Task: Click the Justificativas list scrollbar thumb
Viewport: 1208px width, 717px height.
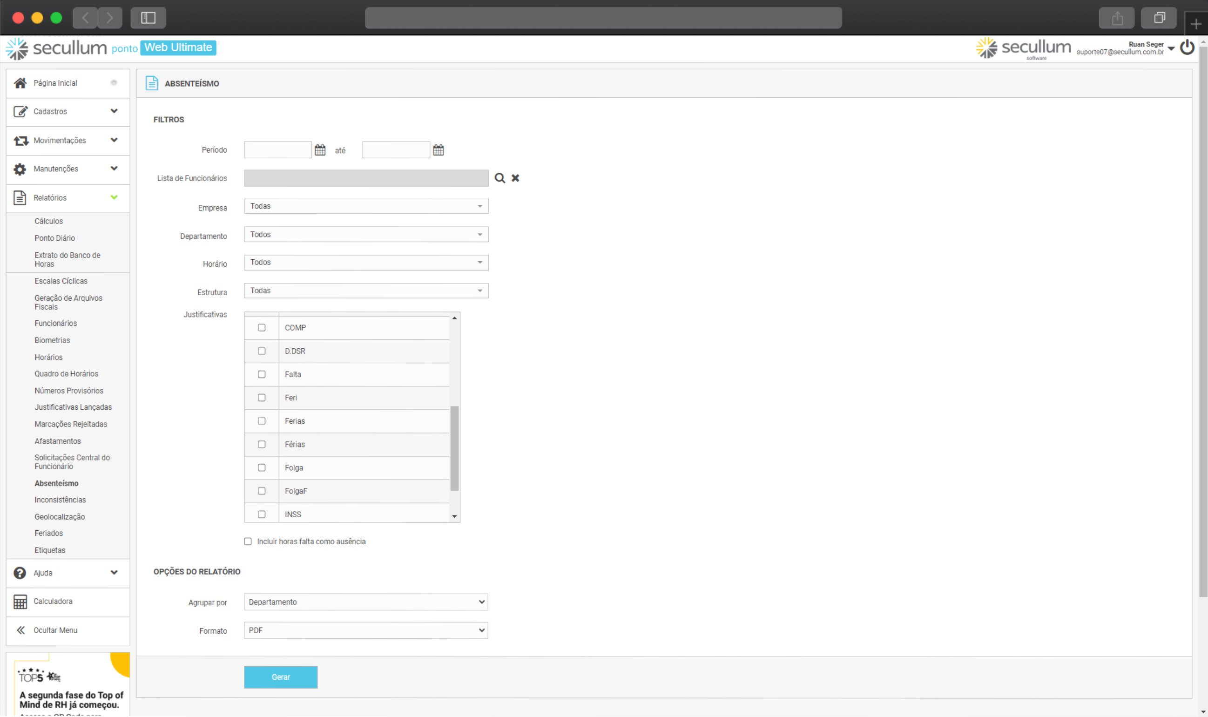Action: point(454,448)
